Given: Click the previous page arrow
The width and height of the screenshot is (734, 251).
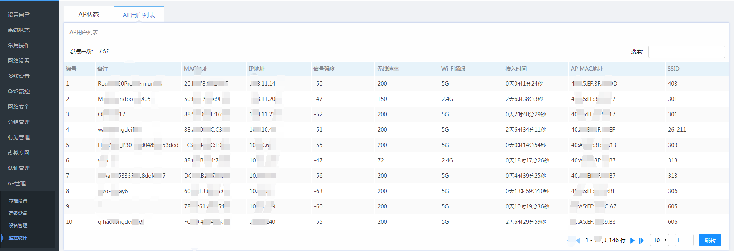Looking at the screenshot, I should click(578, 241).
